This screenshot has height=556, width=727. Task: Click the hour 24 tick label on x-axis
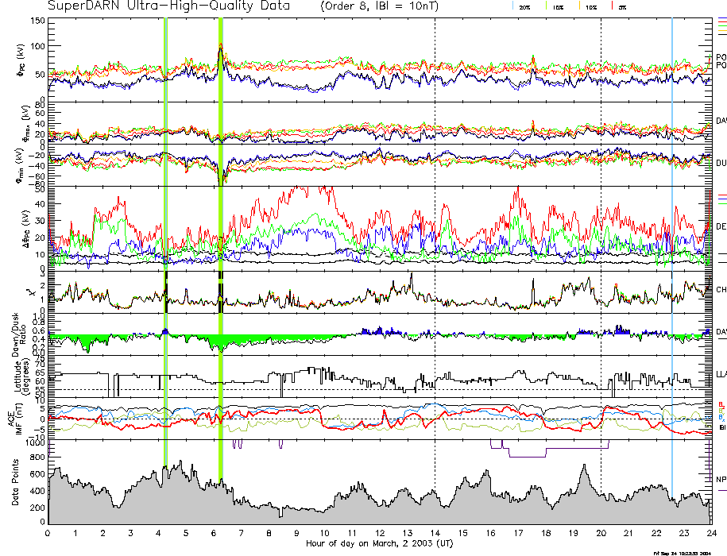711,533
